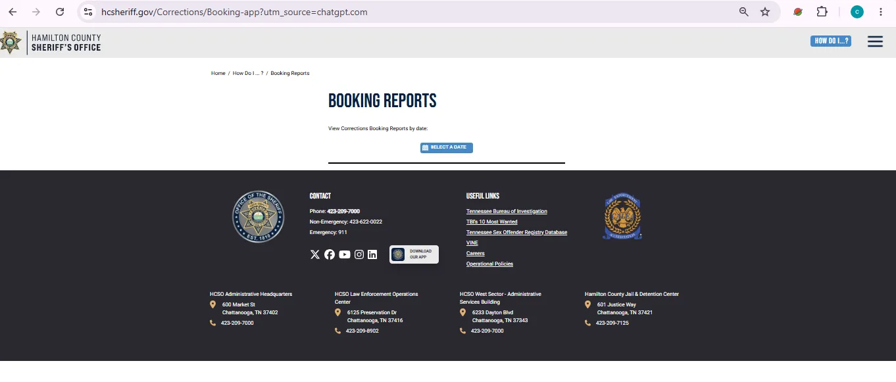Click the red-green extension icon in toolbar

pos(798,12)
